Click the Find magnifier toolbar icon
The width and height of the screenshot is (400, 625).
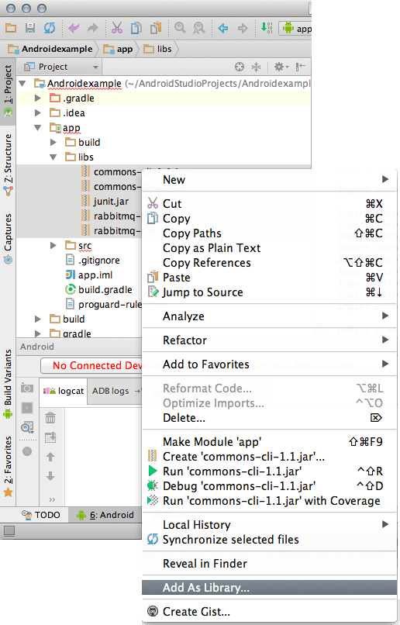coord(180,28)
